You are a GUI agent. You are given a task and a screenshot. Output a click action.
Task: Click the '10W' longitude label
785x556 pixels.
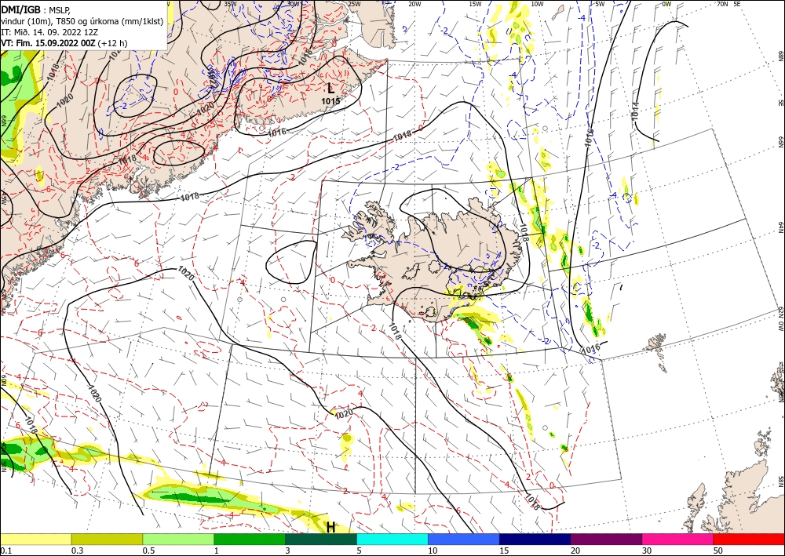coord(537,4)
